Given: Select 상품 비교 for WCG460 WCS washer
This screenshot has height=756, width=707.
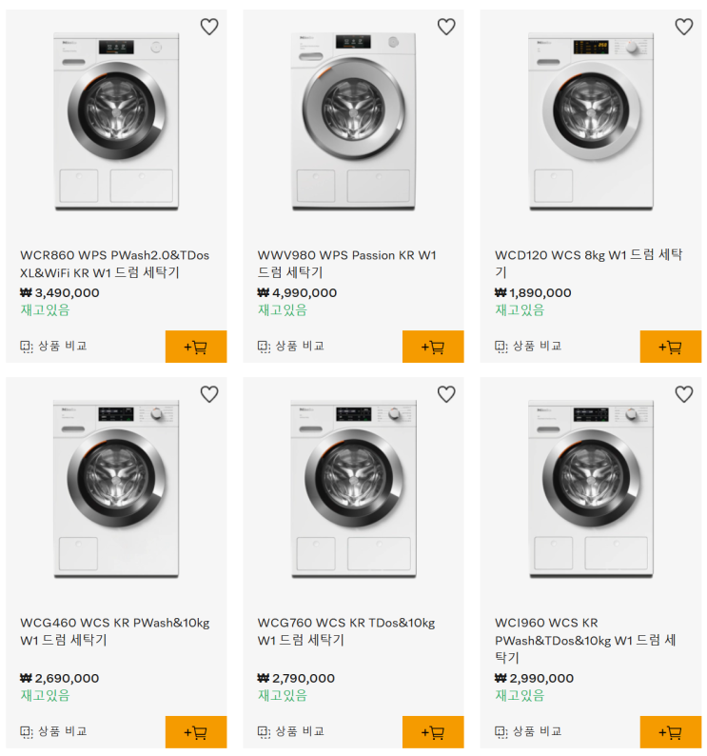Looking at the screenshot, I should pyautogui.click(x=54, y=732).
